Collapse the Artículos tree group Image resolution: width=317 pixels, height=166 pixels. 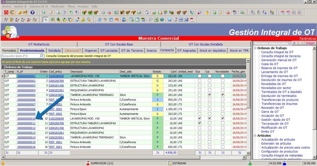(255, 136)
